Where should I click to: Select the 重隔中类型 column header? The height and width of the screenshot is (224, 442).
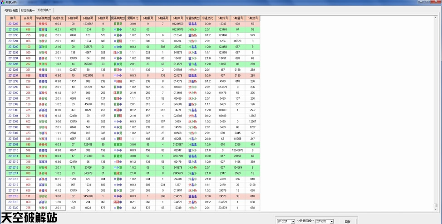click(x=118, y=18)
